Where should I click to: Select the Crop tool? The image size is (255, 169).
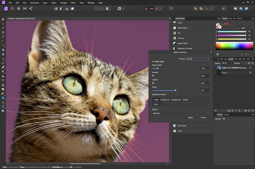pos(3,32)
